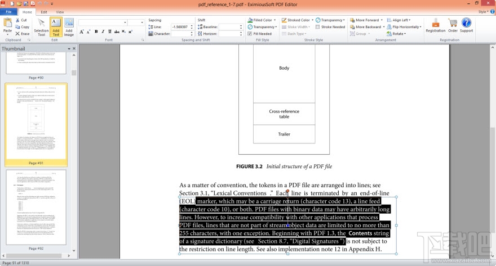Open the font name dropdown
The width and height of the screenshot is (496, 266).
pos(125,22)
